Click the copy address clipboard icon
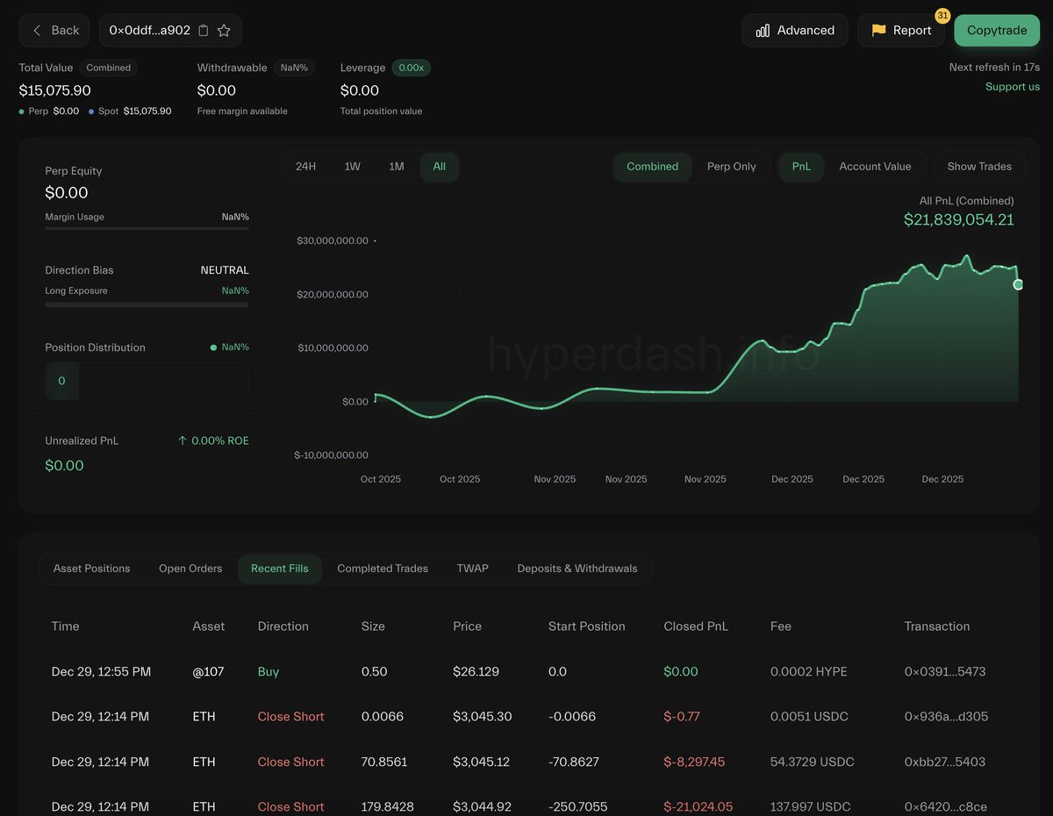The width and height of the screenshot is (1053, 816). (x=204, y=31)
